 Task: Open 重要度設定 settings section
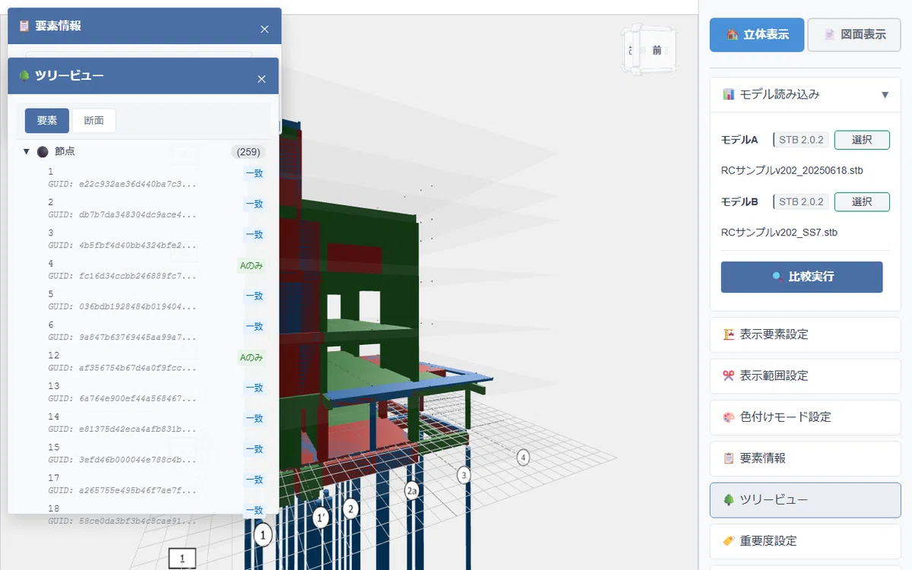tap(806, 541)
